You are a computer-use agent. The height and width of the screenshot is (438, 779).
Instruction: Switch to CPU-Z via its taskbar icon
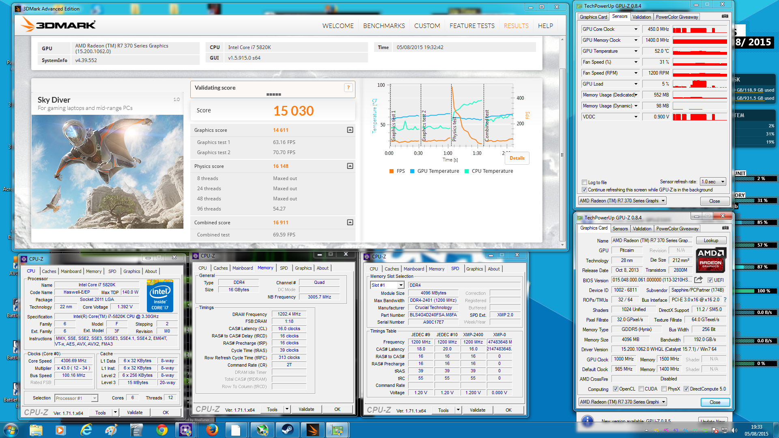tap(185, 430)
